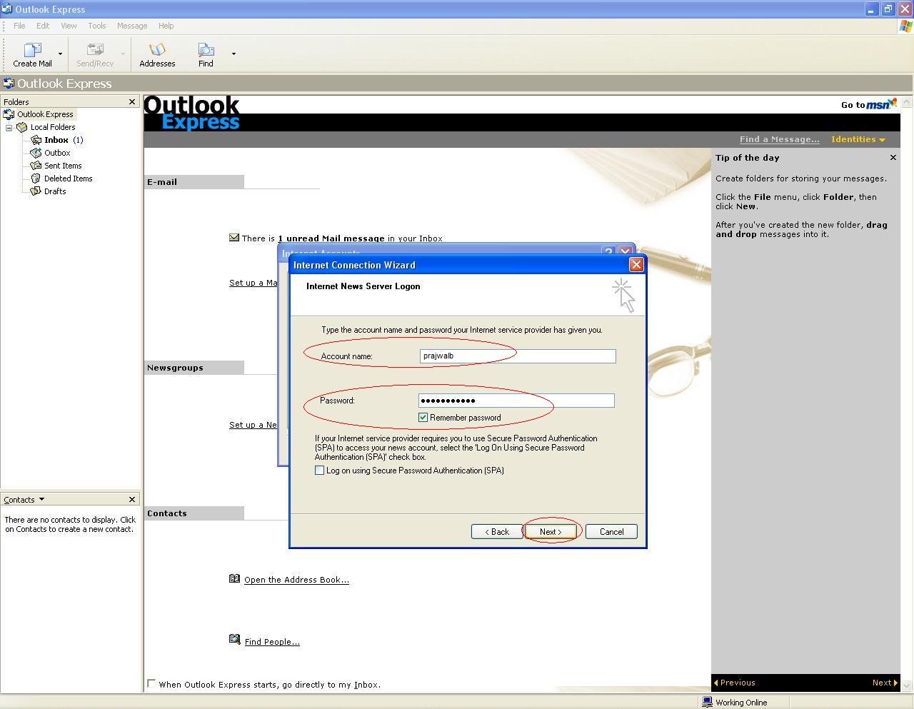Click the Deleted Items folder icon
The image size is (914, 709).
tap(36, 178)
